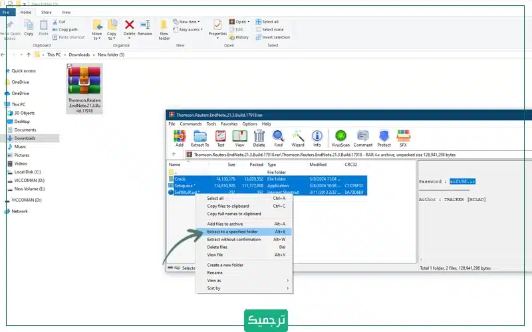Click the Modified column header in WinRAR
Viewport: 532px width, 332px height.
click(x=318, y=165)
